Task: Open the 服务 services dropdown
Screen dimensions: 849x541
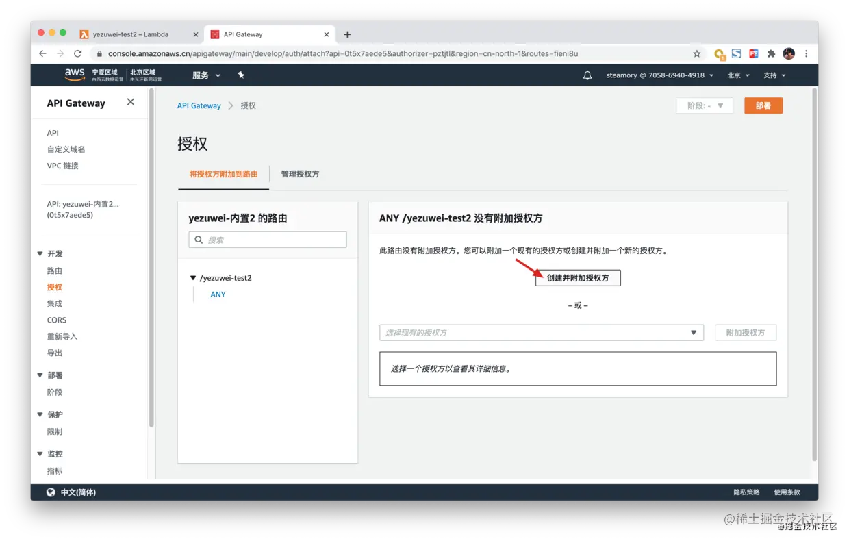Action: coord(206,75)
